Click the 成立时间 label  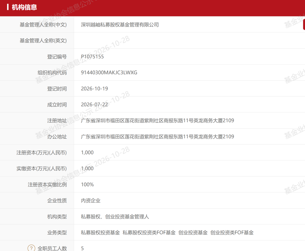57,105
